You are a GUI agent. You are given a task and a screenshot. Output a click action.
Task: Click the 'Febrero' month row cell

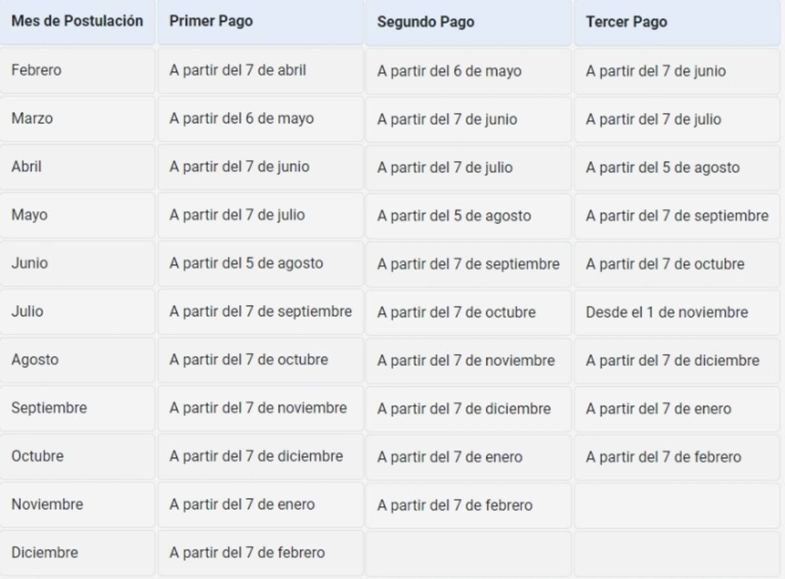point(37,70)
